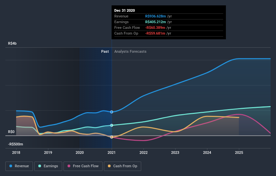Click the 2025 x-axis label
Image resolution: width=276 pixels, height=176 pixels.
point(239,152)
